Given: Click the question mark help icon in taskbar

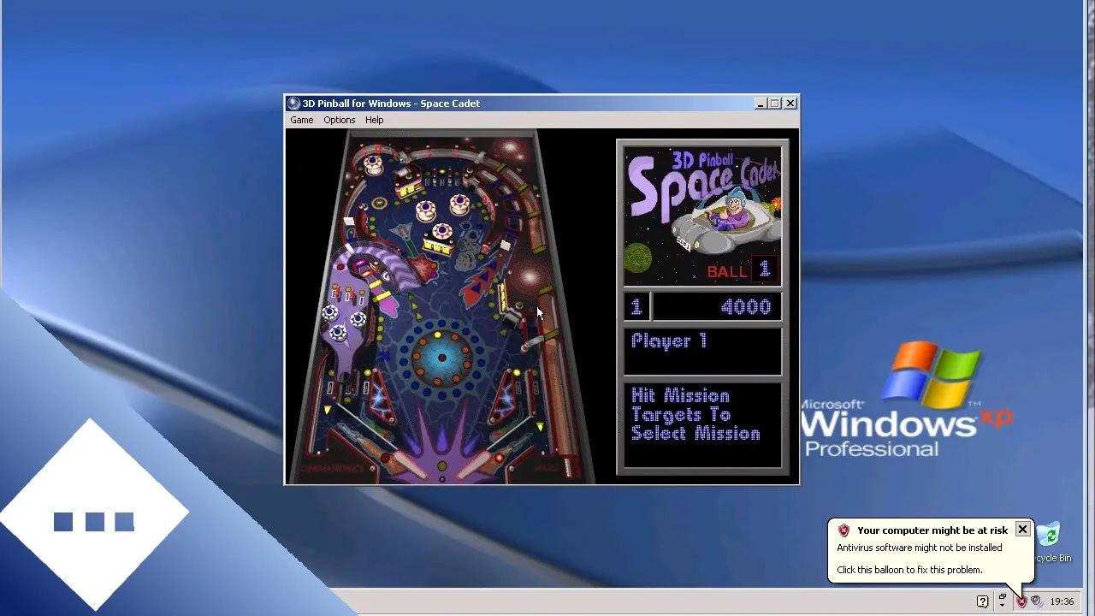Looking at the screenshot, I should point(982,601).
